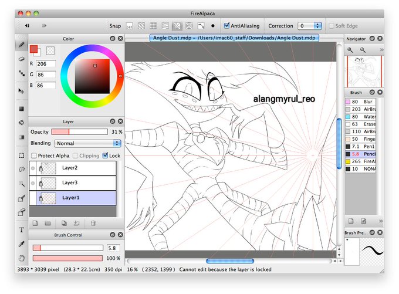Select the Hand tool
Image resolution: width=399 pixels, height=294 pixels.
21,258
